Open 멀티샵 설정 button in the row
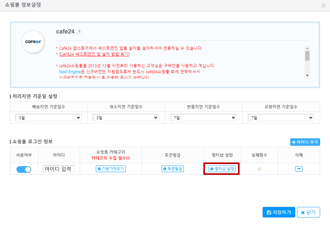 pos(222,169)
